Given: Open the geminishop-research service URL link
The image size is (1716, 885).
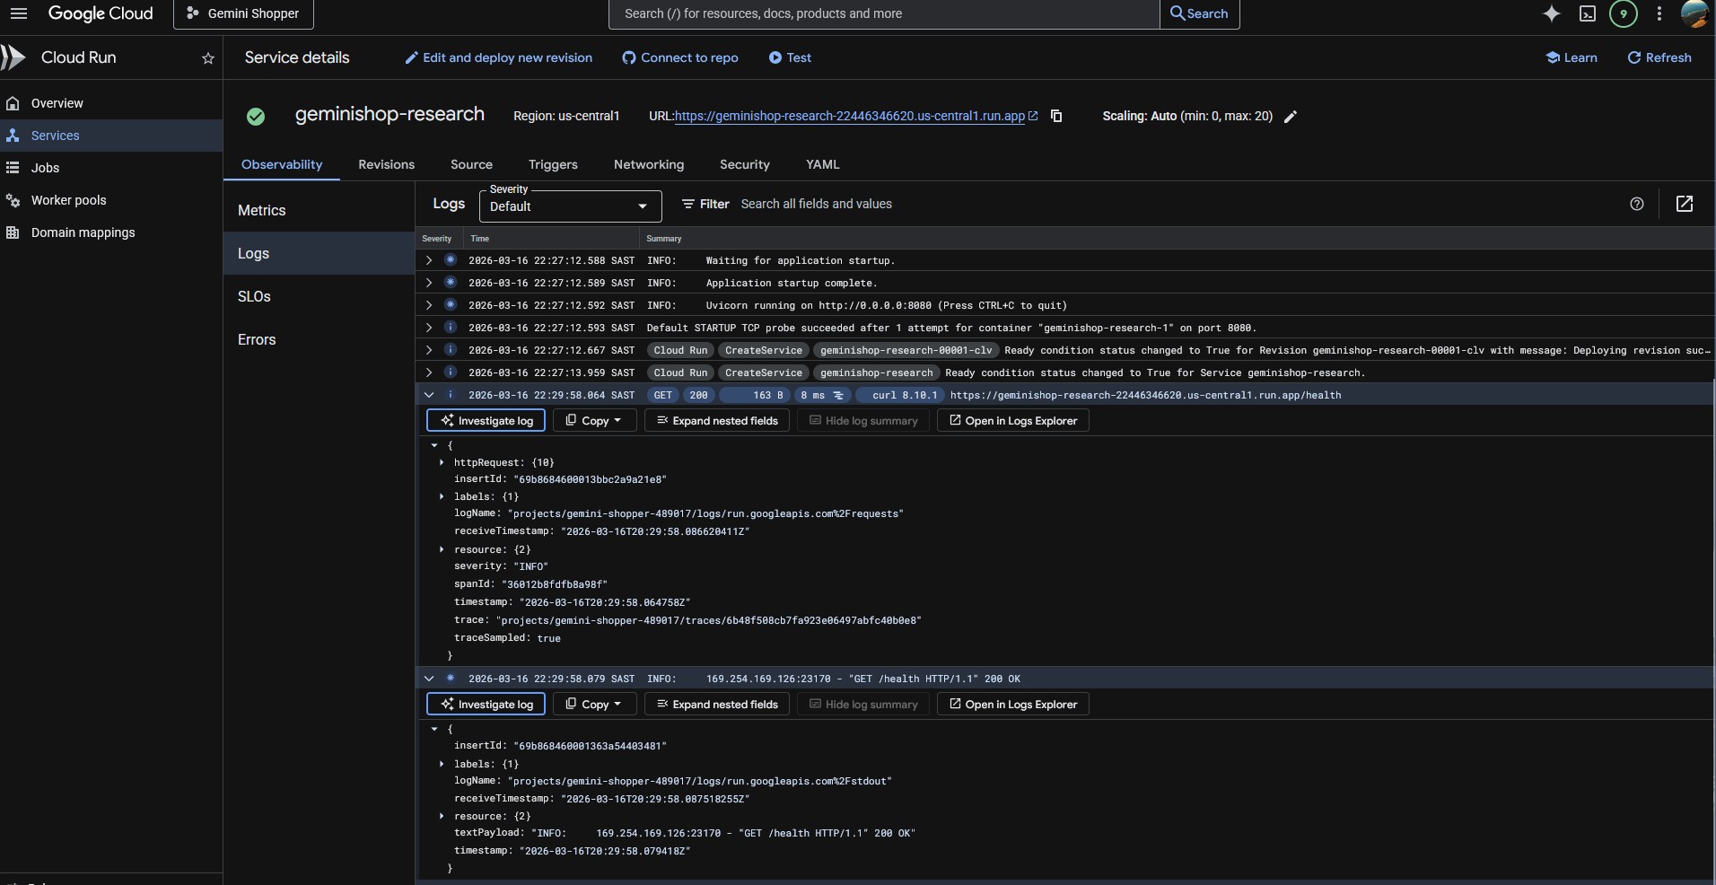Looking at the screenshot, I should pyautogui.click(x=849, y=116).
